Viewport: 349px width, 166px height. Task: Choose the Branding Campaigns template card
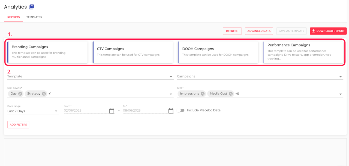tap(48, 52)
